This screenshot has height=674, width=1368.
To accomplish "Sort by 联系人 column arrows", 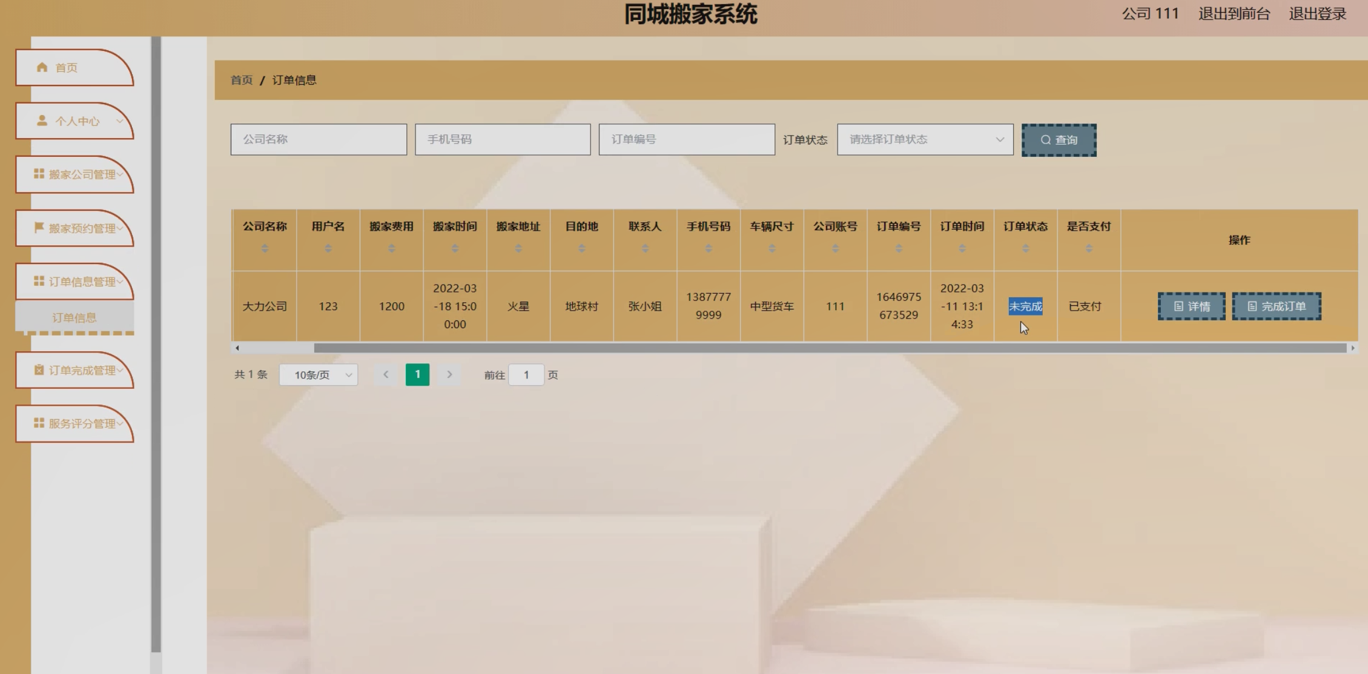I will coord(645,248).
